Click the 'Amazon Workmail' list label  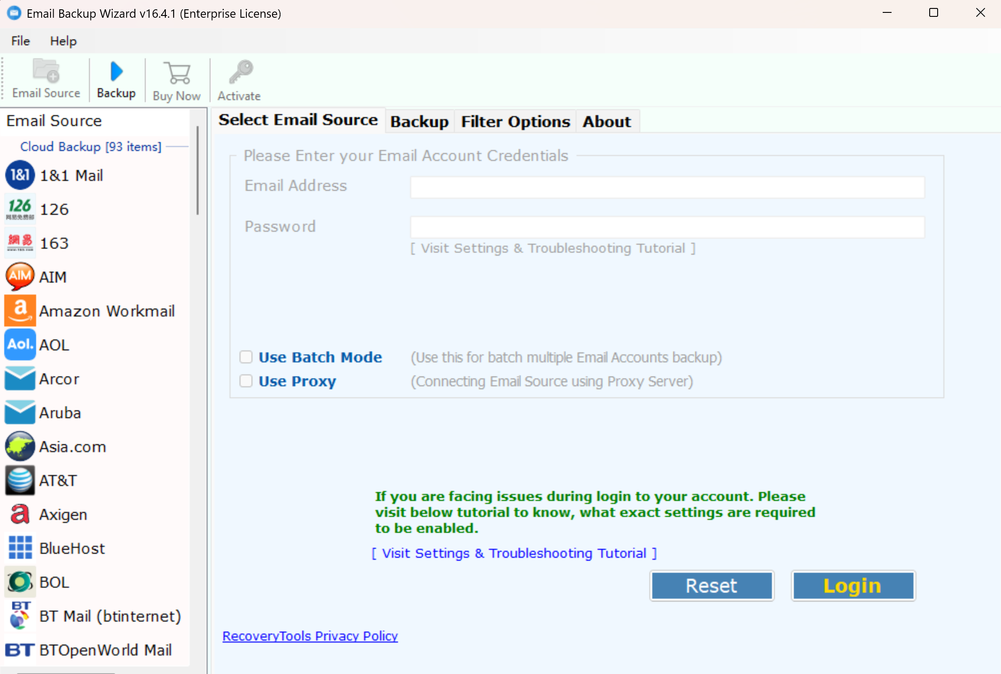107,311
